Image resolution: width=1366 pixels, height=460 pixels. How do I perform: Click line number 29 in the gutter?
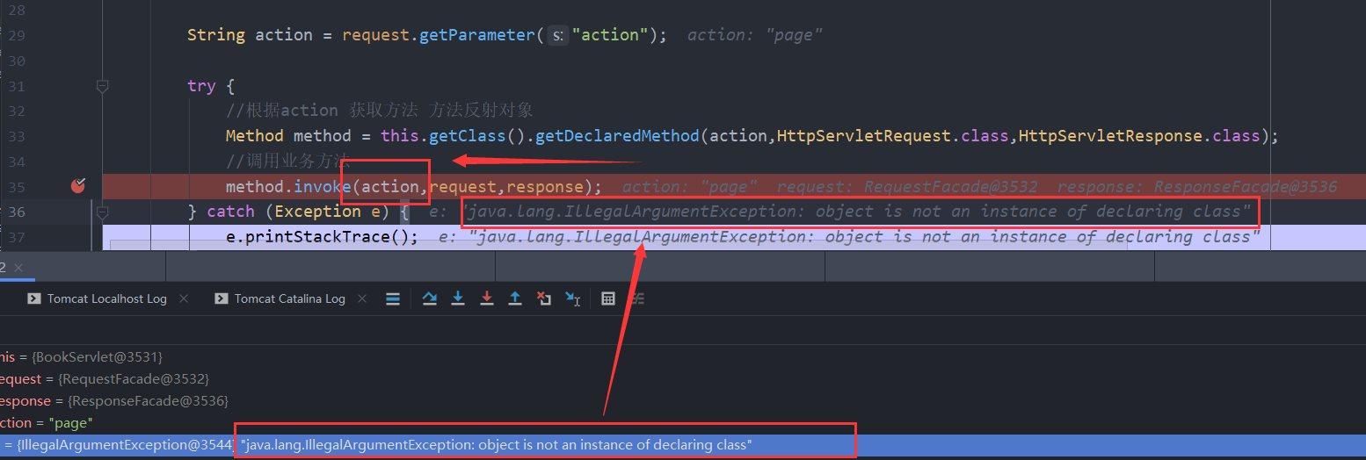(16, 35)
